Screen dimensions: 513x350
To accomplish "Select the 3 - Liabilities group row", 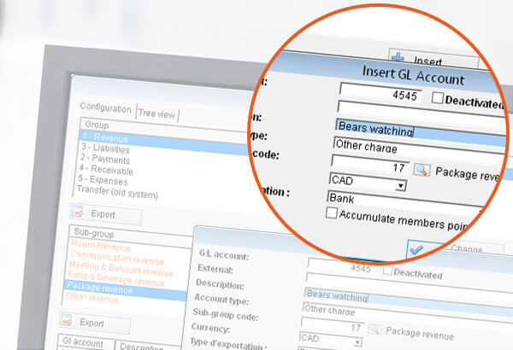I will pyautogui.click(x=105, y=149).
